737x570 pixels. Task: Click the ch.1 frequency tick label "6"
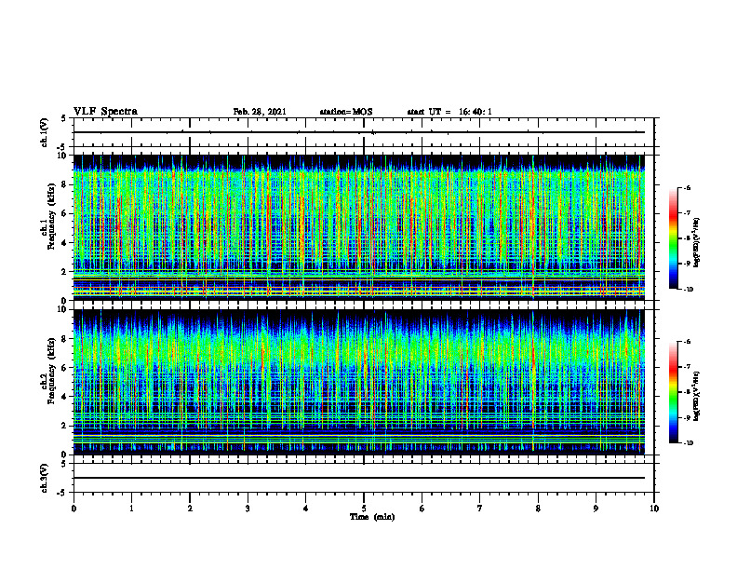65,213
